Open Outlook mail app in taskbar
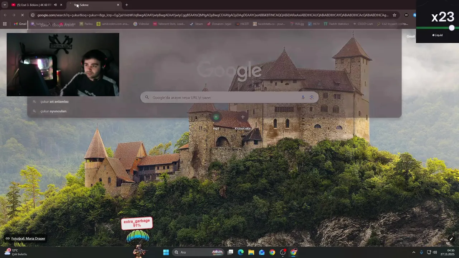This screenshot has width=459, height=258. [262, 252]
